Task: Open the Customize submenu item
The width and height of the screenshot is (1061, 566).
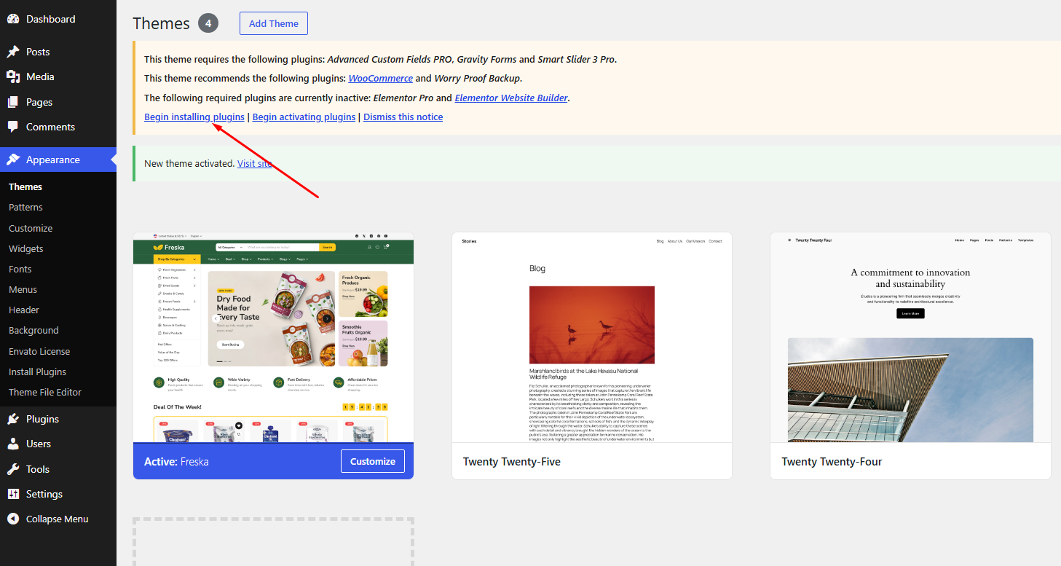Action: click(31, 228)
